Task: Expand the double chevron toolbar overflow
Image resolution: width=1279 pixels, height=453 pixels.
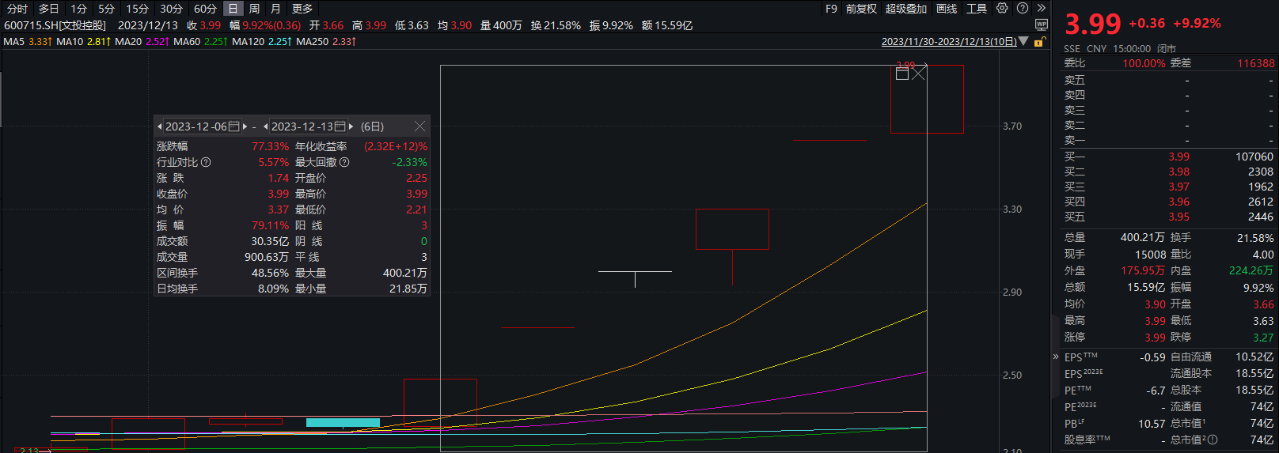Action: [1041, 8]
